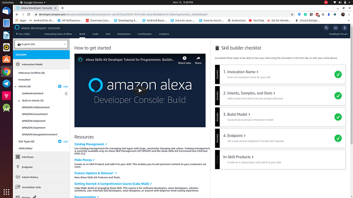Switch to the Code tab
Image resolution: width=353 pixels, height=198 pixels.
point(95,34)
